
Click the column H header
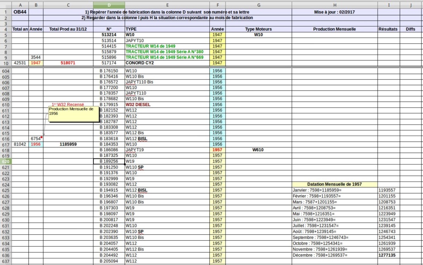(335, 5)
